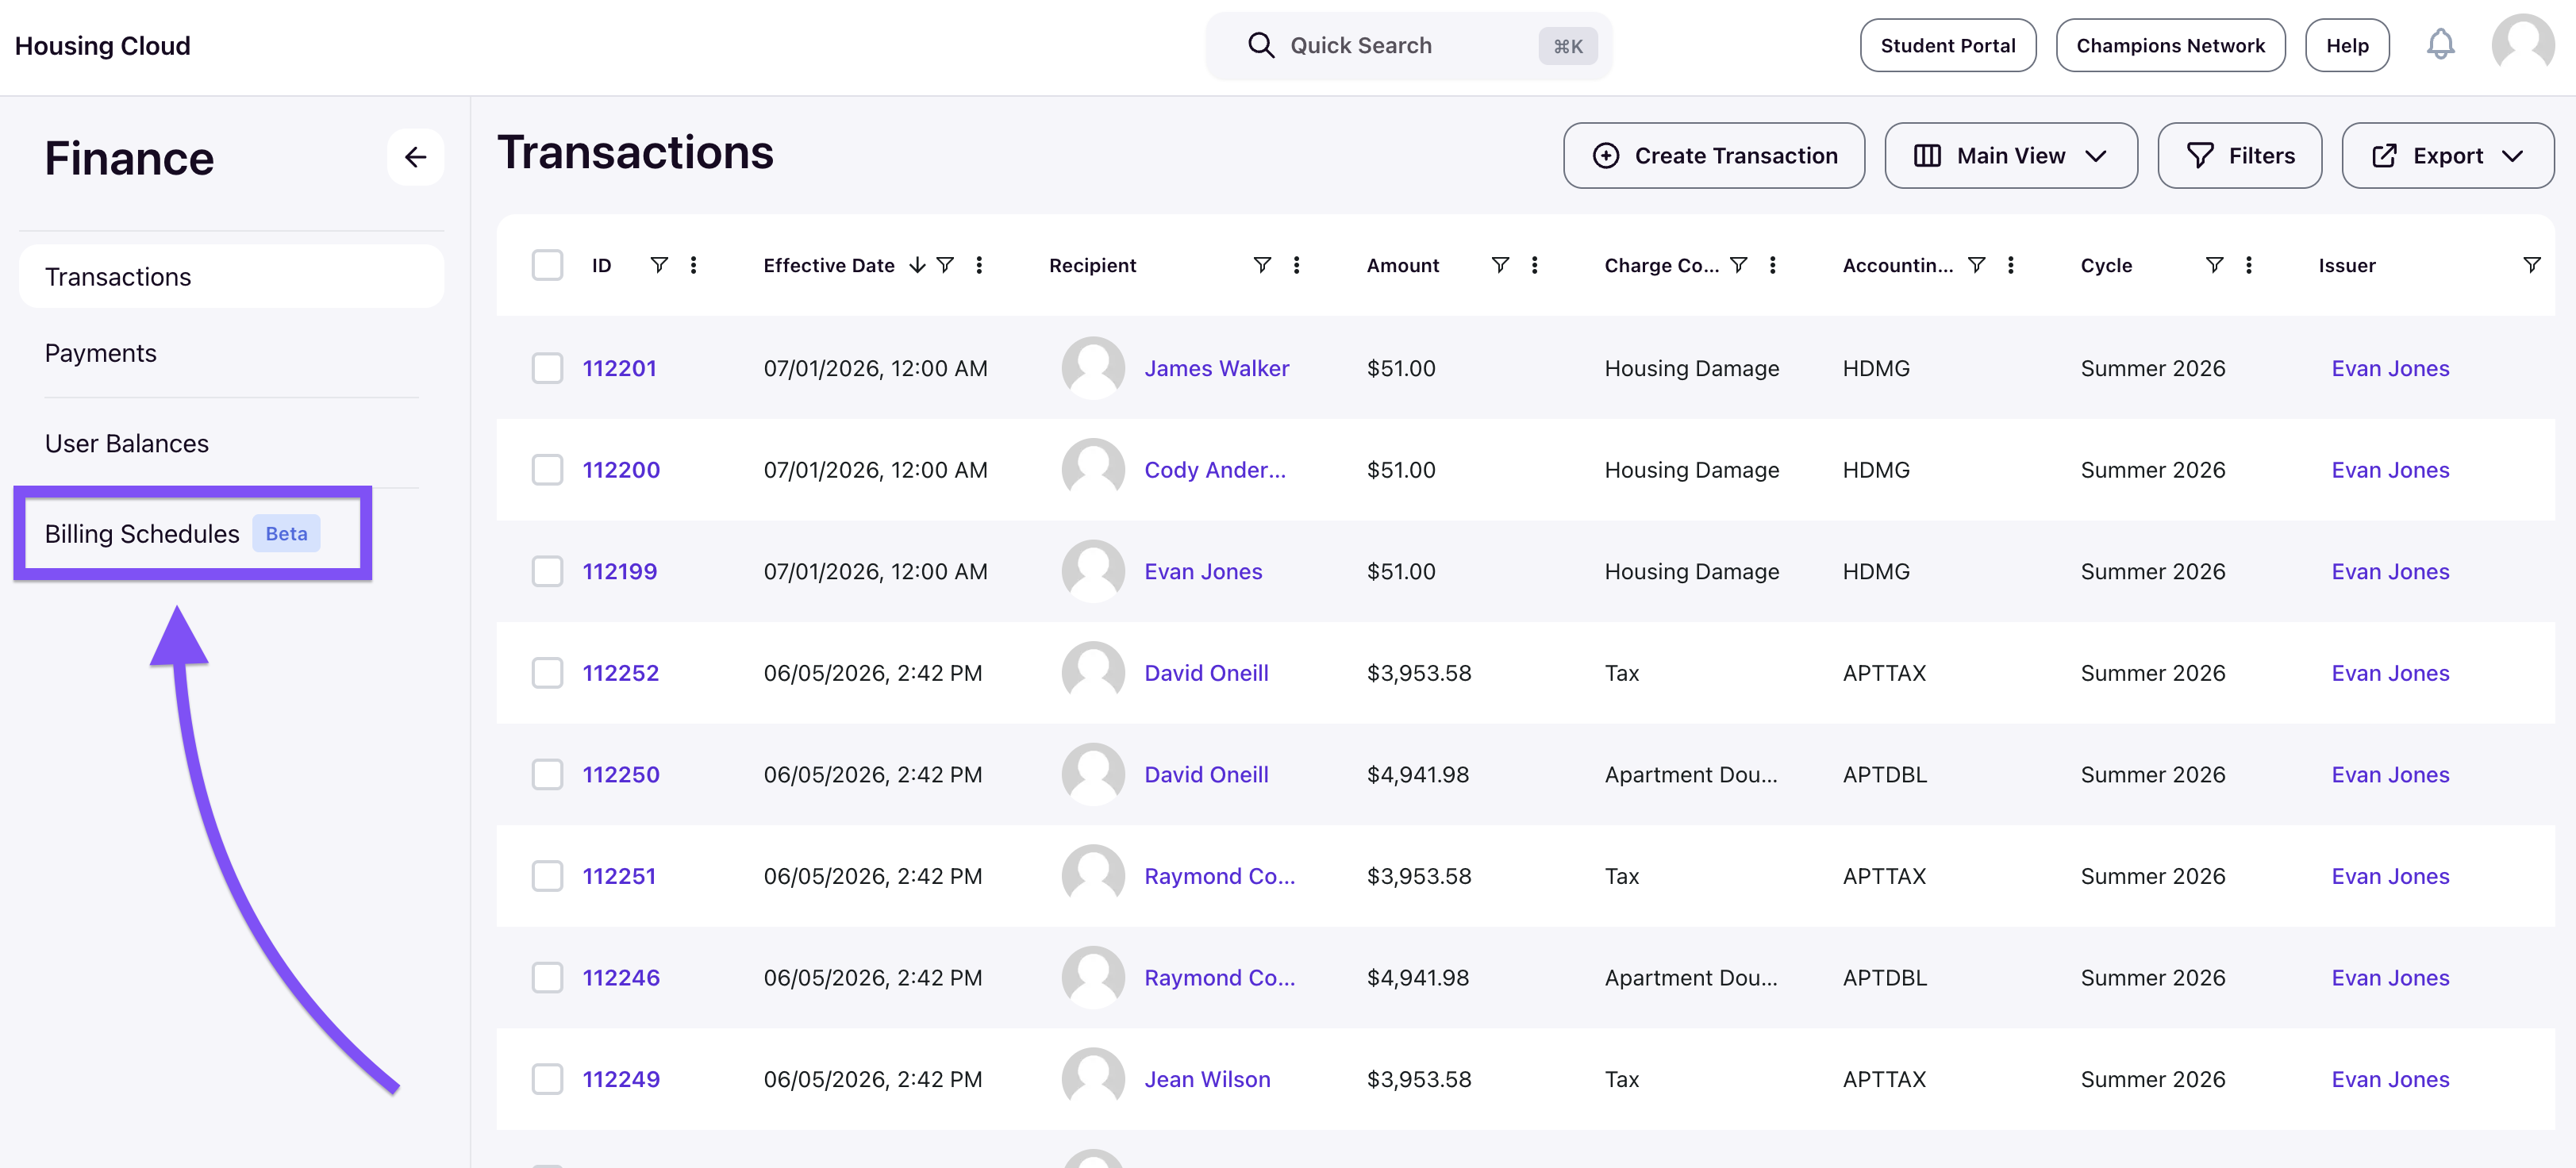Viewport: 2576px width, 1168px height.
Task: Open recipient Jean Wilson's profile
Action: pos(1207,1080)
